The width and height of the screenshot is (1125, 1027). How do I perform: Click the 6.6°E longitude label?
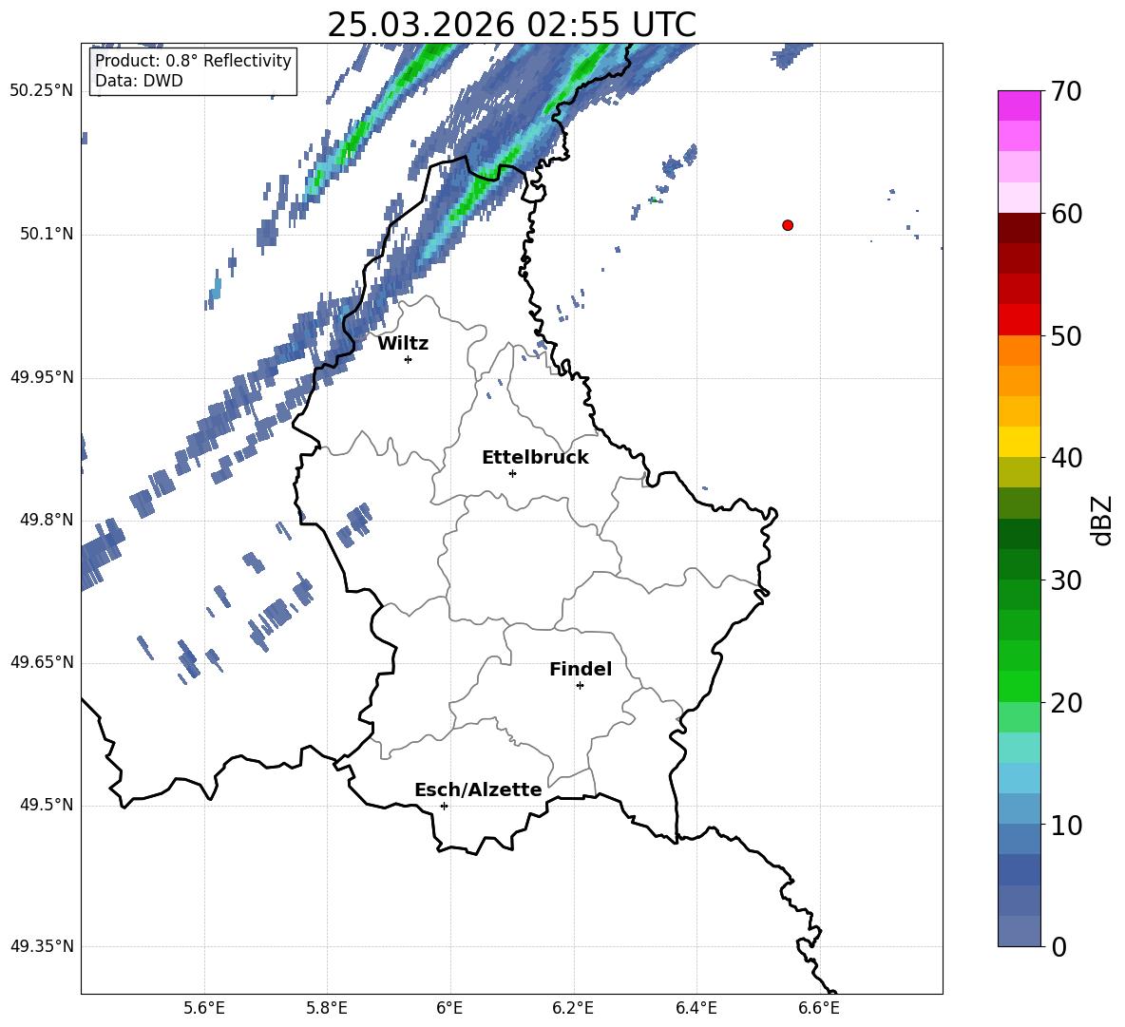tap(819, 1009)
